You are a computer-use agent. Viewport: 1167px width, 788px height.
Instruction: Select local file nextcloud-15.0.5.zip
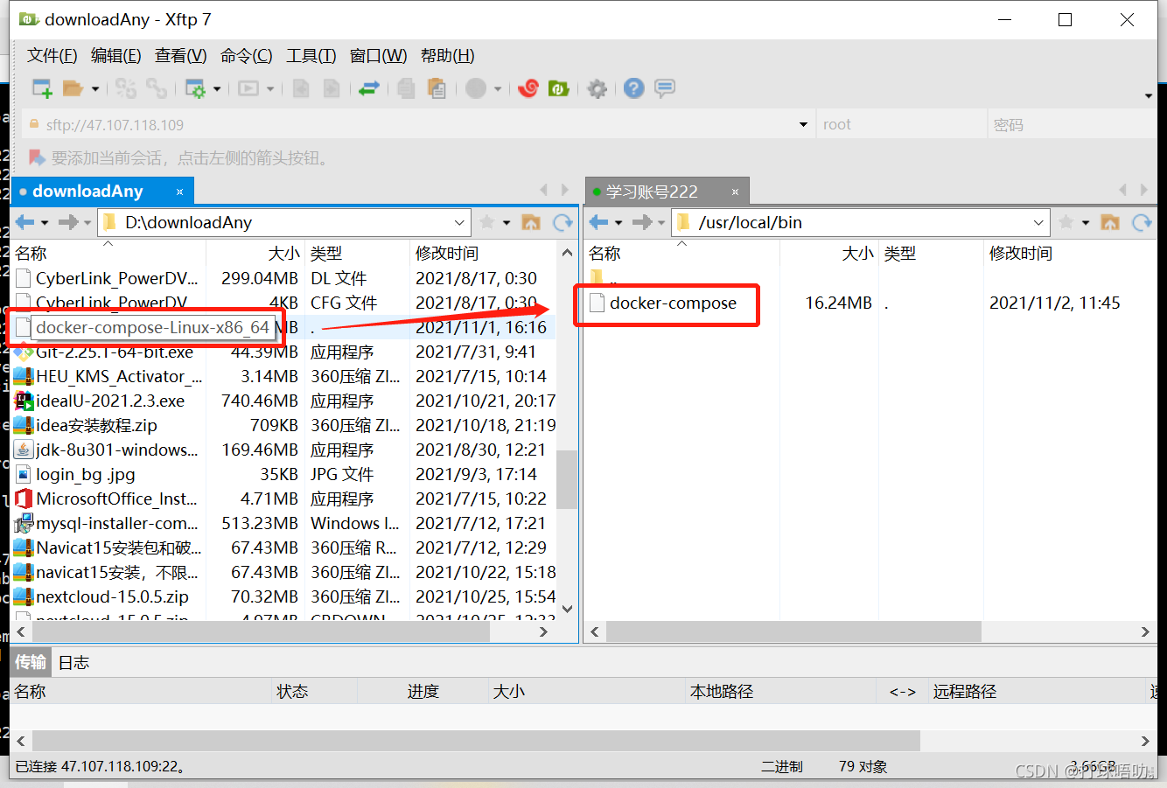tap(112, 597)
